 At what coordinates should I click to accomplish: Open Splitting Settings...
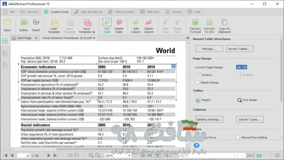209,119
